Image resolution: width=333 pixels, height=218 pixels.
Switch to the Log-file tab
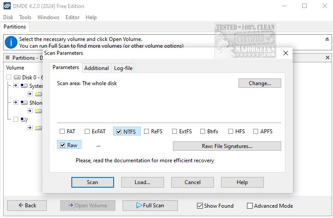tap(123, 68)
